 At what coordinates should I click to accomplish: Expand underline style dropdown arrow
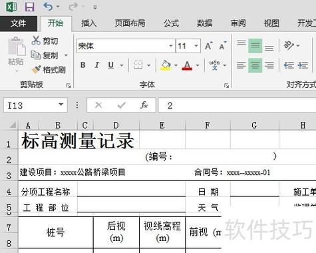tap(122, 65)
